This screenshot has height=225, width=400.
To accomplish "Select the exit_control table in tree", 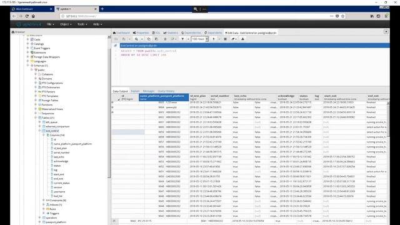I will 52,131.
